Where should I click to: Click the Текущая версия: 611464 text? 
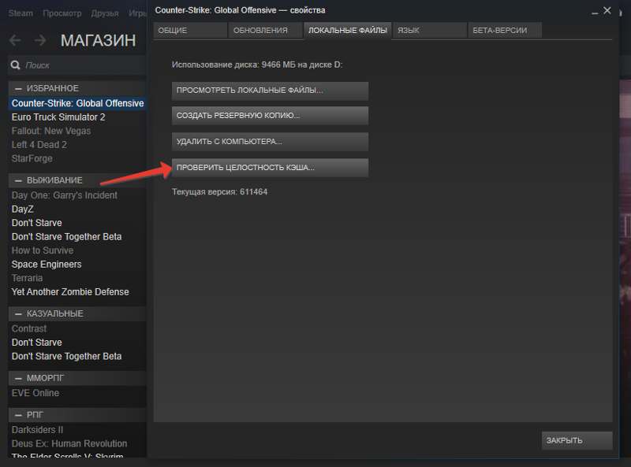220,192
